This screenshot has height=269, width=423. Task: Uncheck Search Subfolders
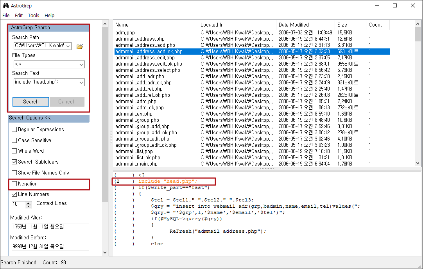pos(14,162)
